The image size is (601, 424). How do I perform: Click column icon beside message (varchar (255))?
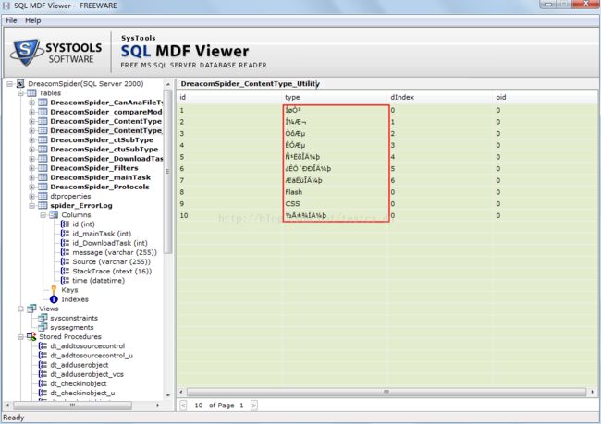[x=65, y=252]
